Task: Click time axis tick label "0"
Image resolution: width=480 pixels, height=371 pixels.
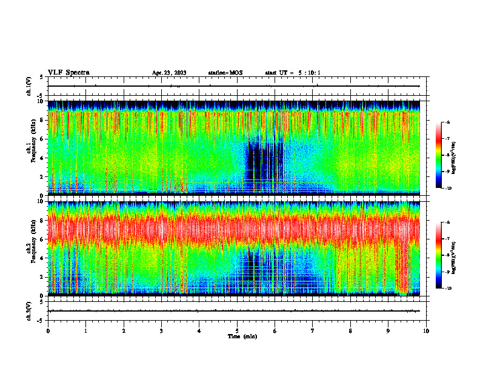Action: 48,331
